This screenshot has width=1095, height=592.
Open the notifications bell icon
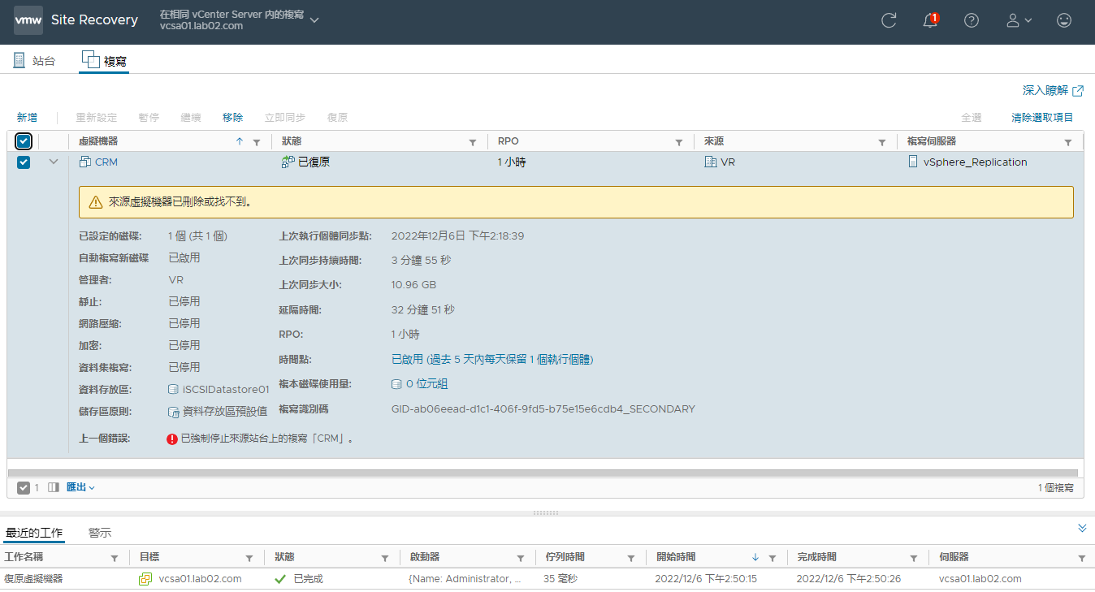(x=930, y=20)
